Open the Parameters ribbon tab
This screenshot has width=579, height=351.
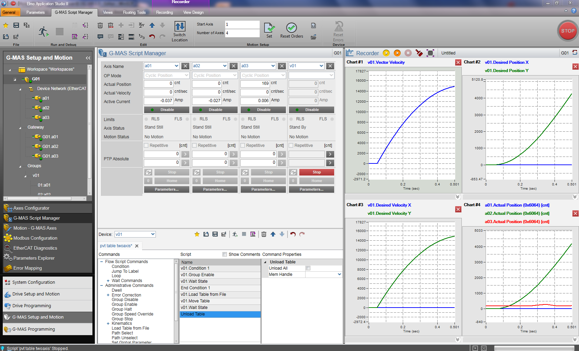[x=36, y=12]
